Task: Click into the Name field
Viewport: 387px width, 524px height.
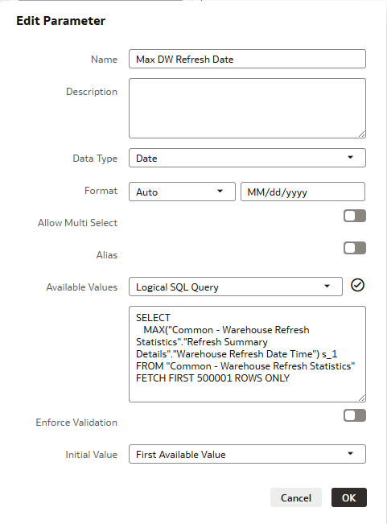Action: pyautogui.click(x=247, y=59)
